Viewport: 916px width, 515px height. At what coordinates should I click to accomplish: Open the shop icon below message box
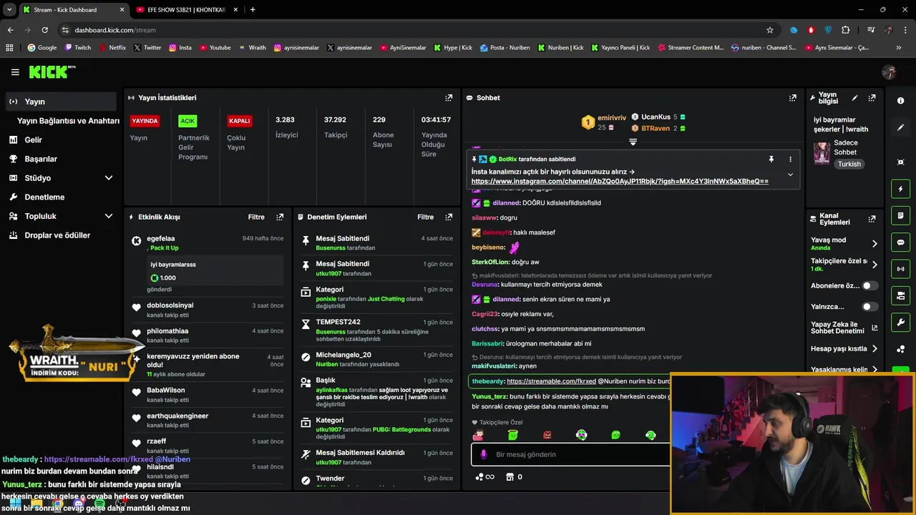click(x=510, y=477)
